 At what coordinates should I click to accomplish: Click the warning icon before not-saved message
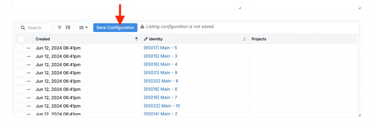click(x=142, y=27)
